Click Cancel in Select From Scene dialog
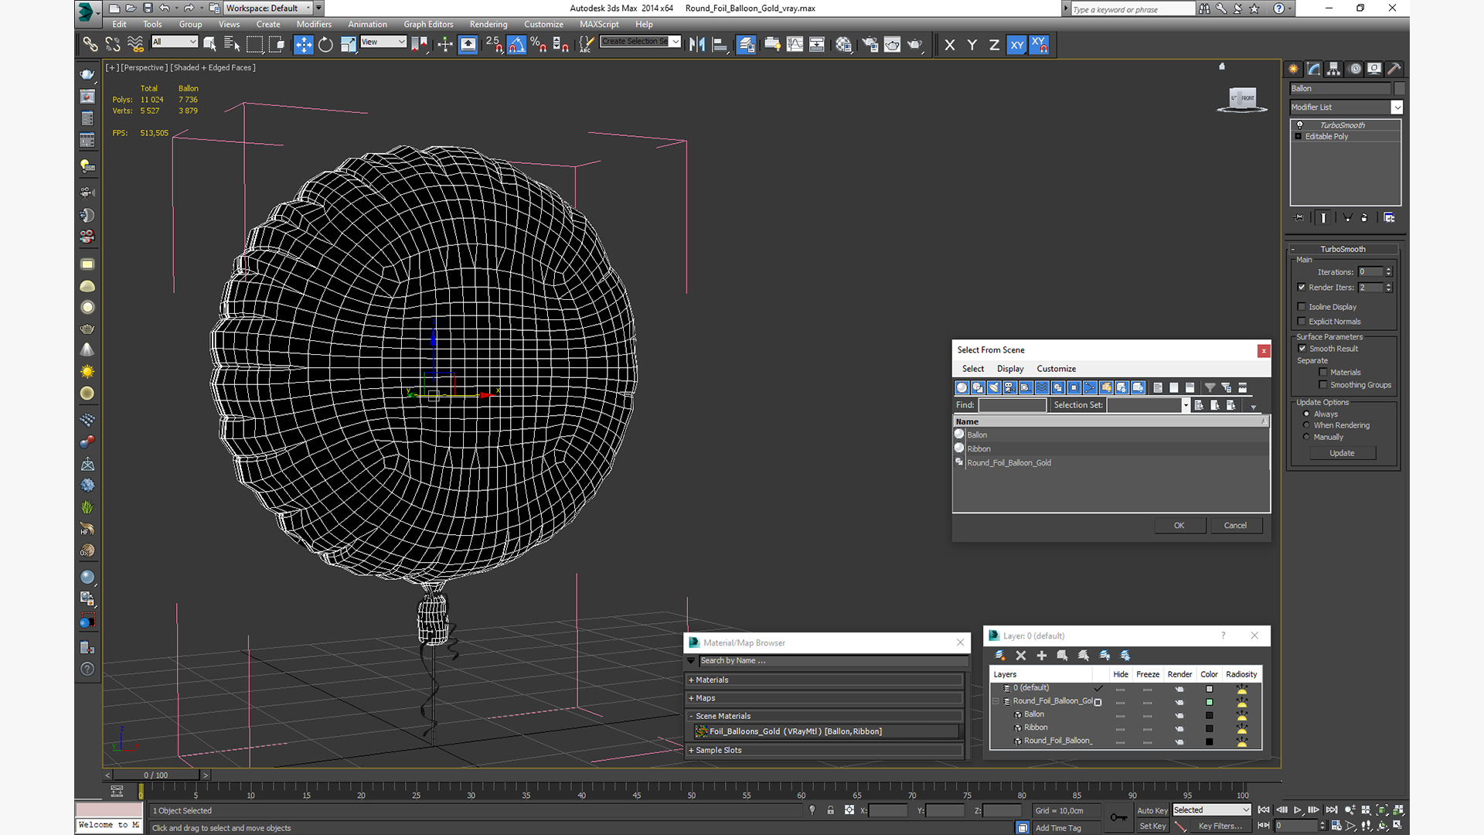This screenshot has height=835, width=1484. pos(1235,526)
